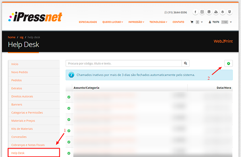Click the cart item count badge
241x157 pixels.
[x=198, y=22]
